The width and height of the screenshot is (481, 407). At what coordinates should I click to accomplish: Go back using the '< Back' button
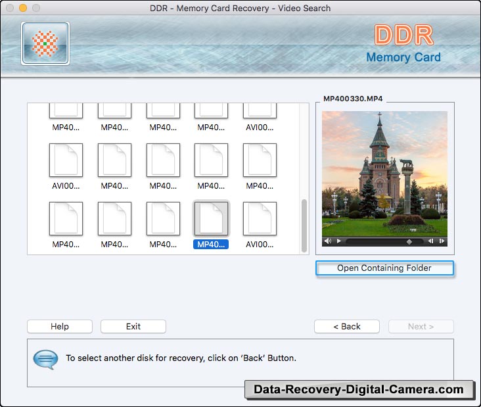click(347, 326)
